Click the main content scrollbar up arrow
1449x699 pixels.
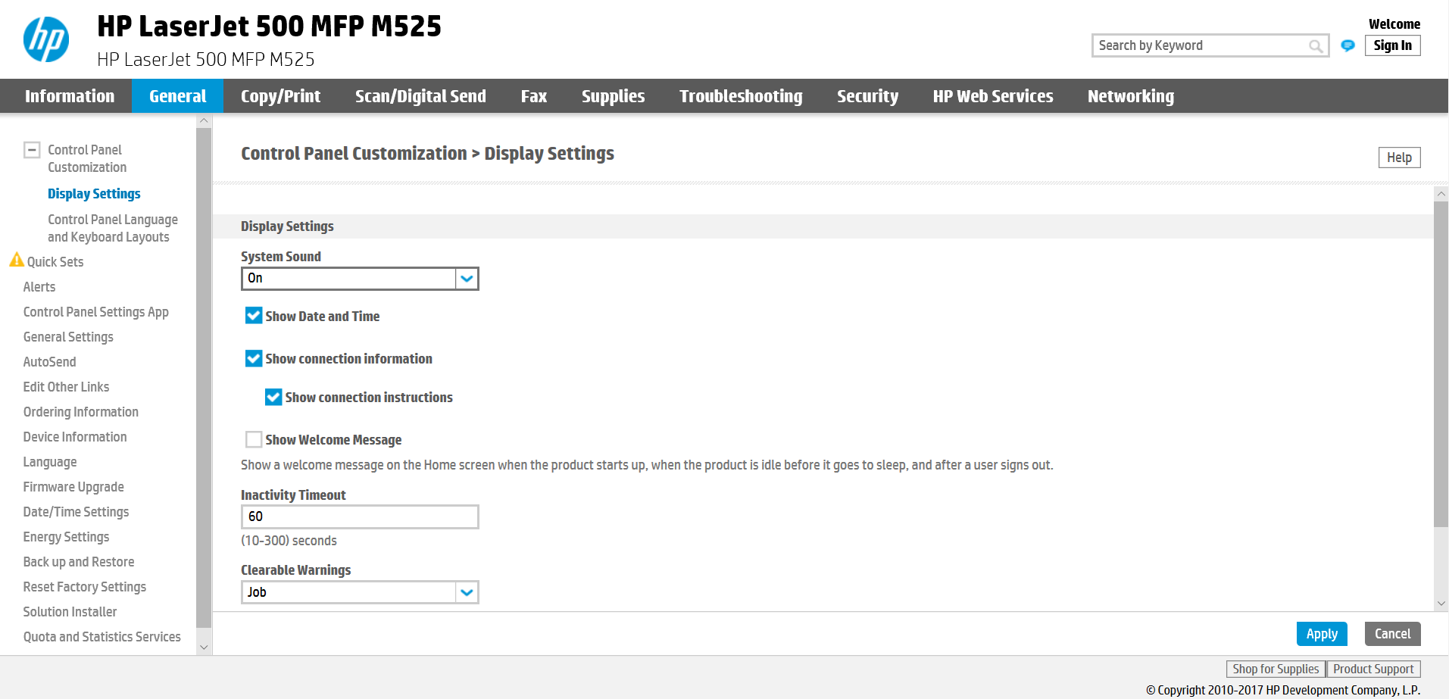tap(1441, 194)
